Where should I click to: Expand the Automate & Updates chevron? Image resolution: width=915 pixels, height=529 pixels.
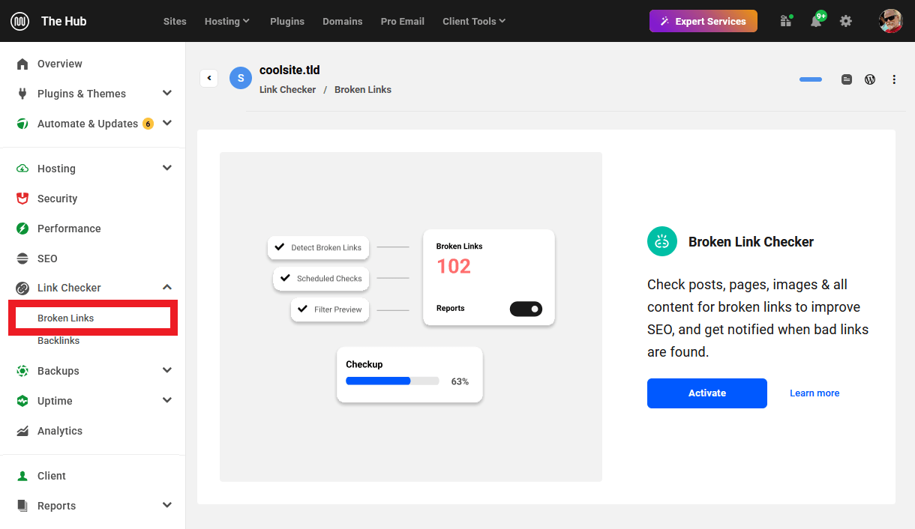pos(167,123)
